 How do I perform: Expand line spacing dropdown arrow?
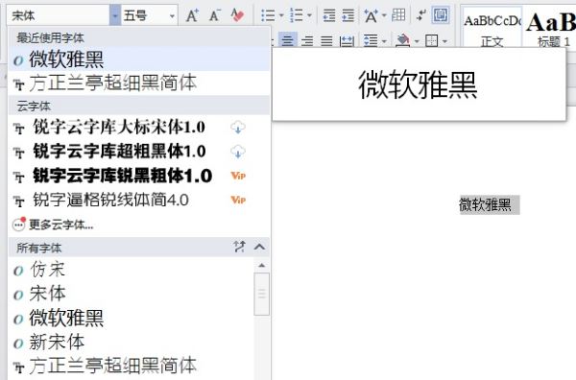tap(384, 41)
